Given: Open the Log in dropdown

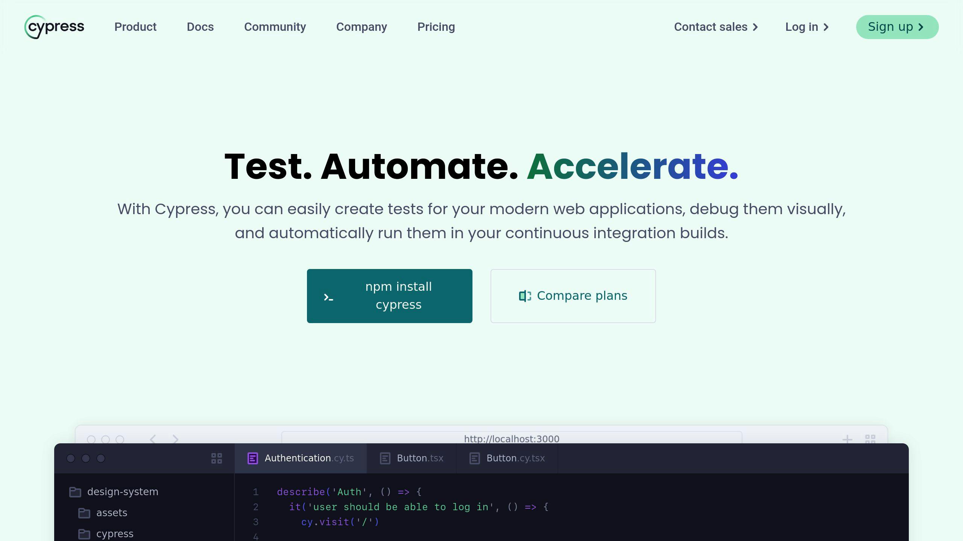Looking at the screenshot, I should click(x=807, y=26).
